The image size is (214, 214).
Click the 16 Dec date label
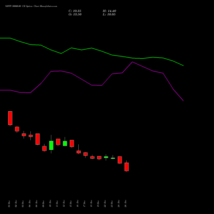[x=77, y=204]
